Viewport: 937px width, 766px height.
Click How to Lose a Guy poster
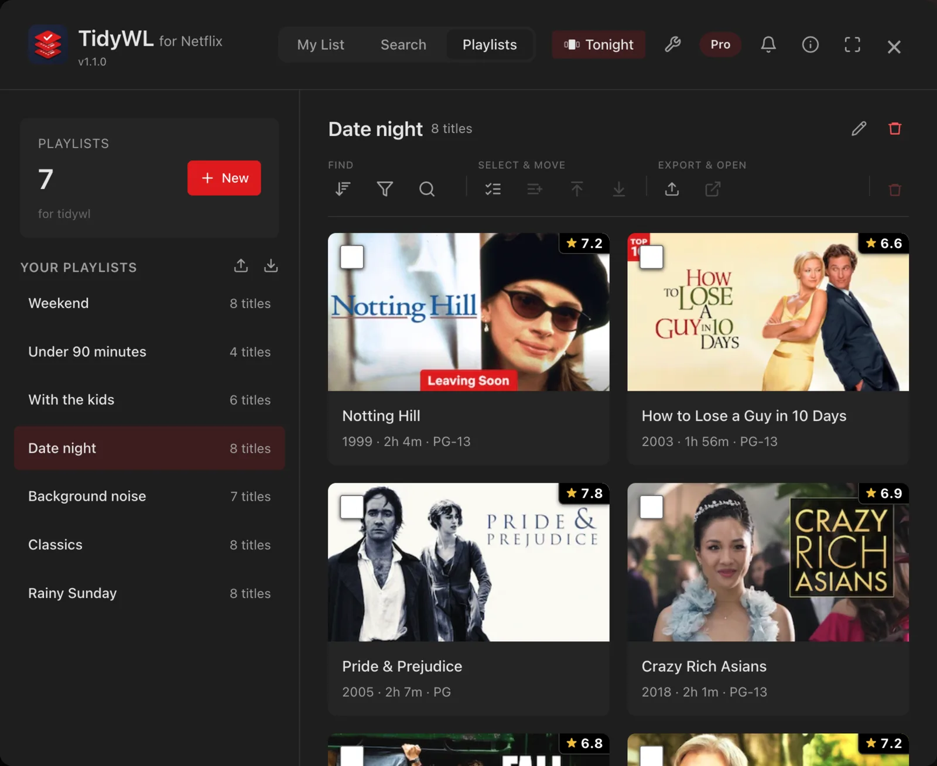(768, 312)
